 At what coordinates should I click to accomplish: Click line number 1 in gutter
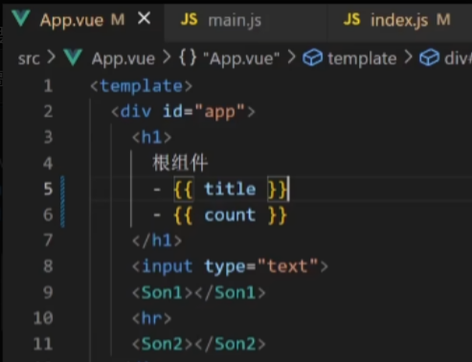tap(48, 86)
